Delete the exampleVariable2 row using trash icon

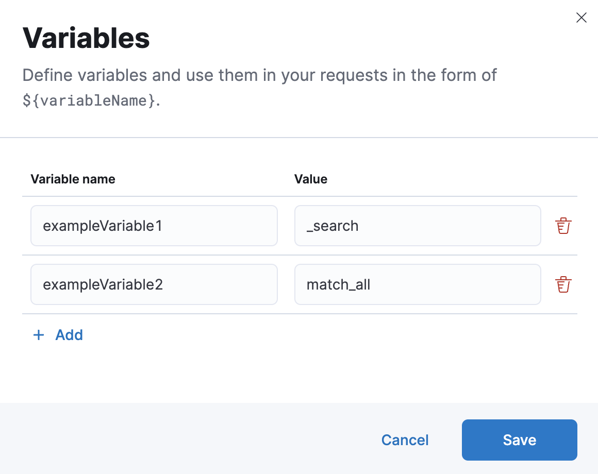coord(563,284)
